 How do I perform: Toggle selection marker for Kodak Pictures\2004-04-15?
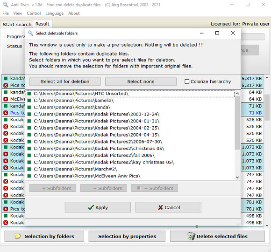point(29,135)
